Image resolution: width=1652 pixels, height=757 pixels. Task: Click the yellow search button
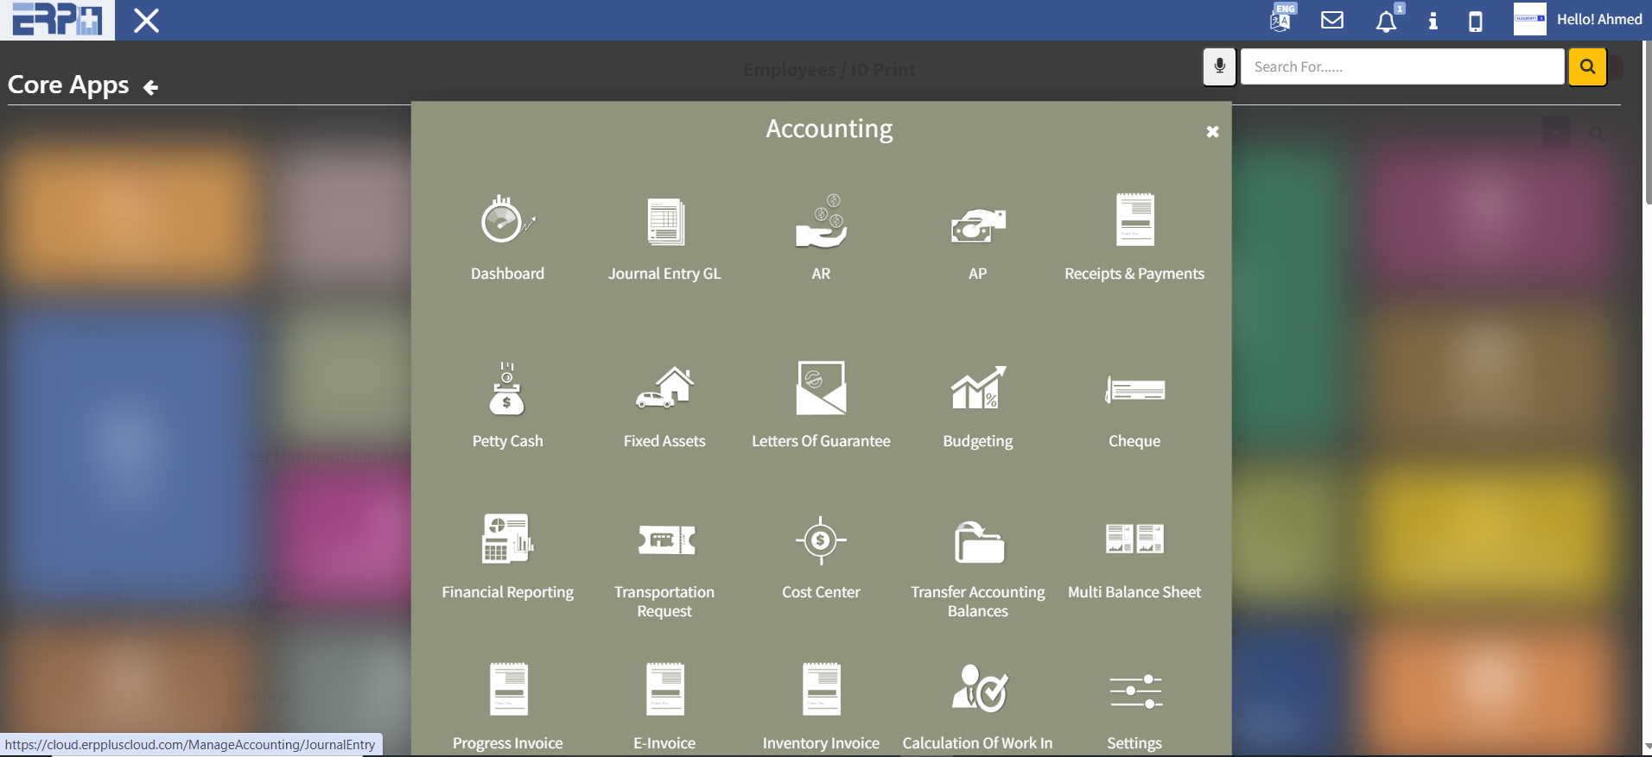point(1587,66)
